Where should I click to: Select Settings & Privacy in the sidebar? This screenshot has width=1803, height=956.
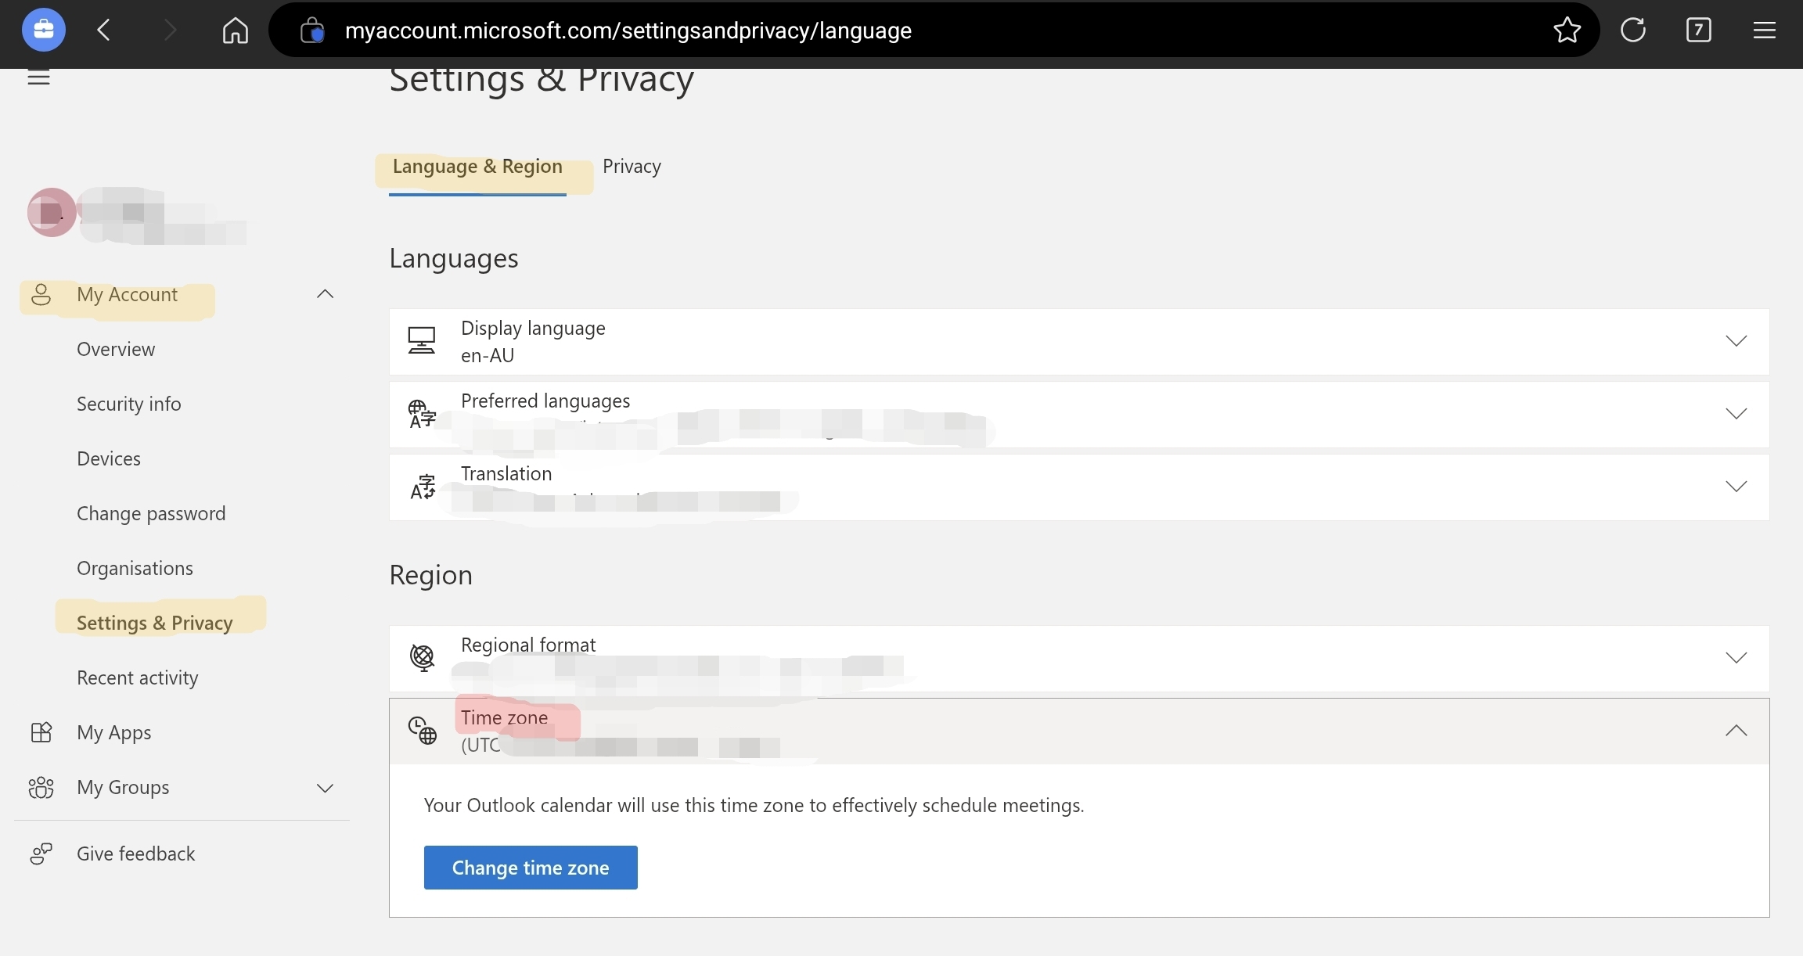(x=155, y=624)
